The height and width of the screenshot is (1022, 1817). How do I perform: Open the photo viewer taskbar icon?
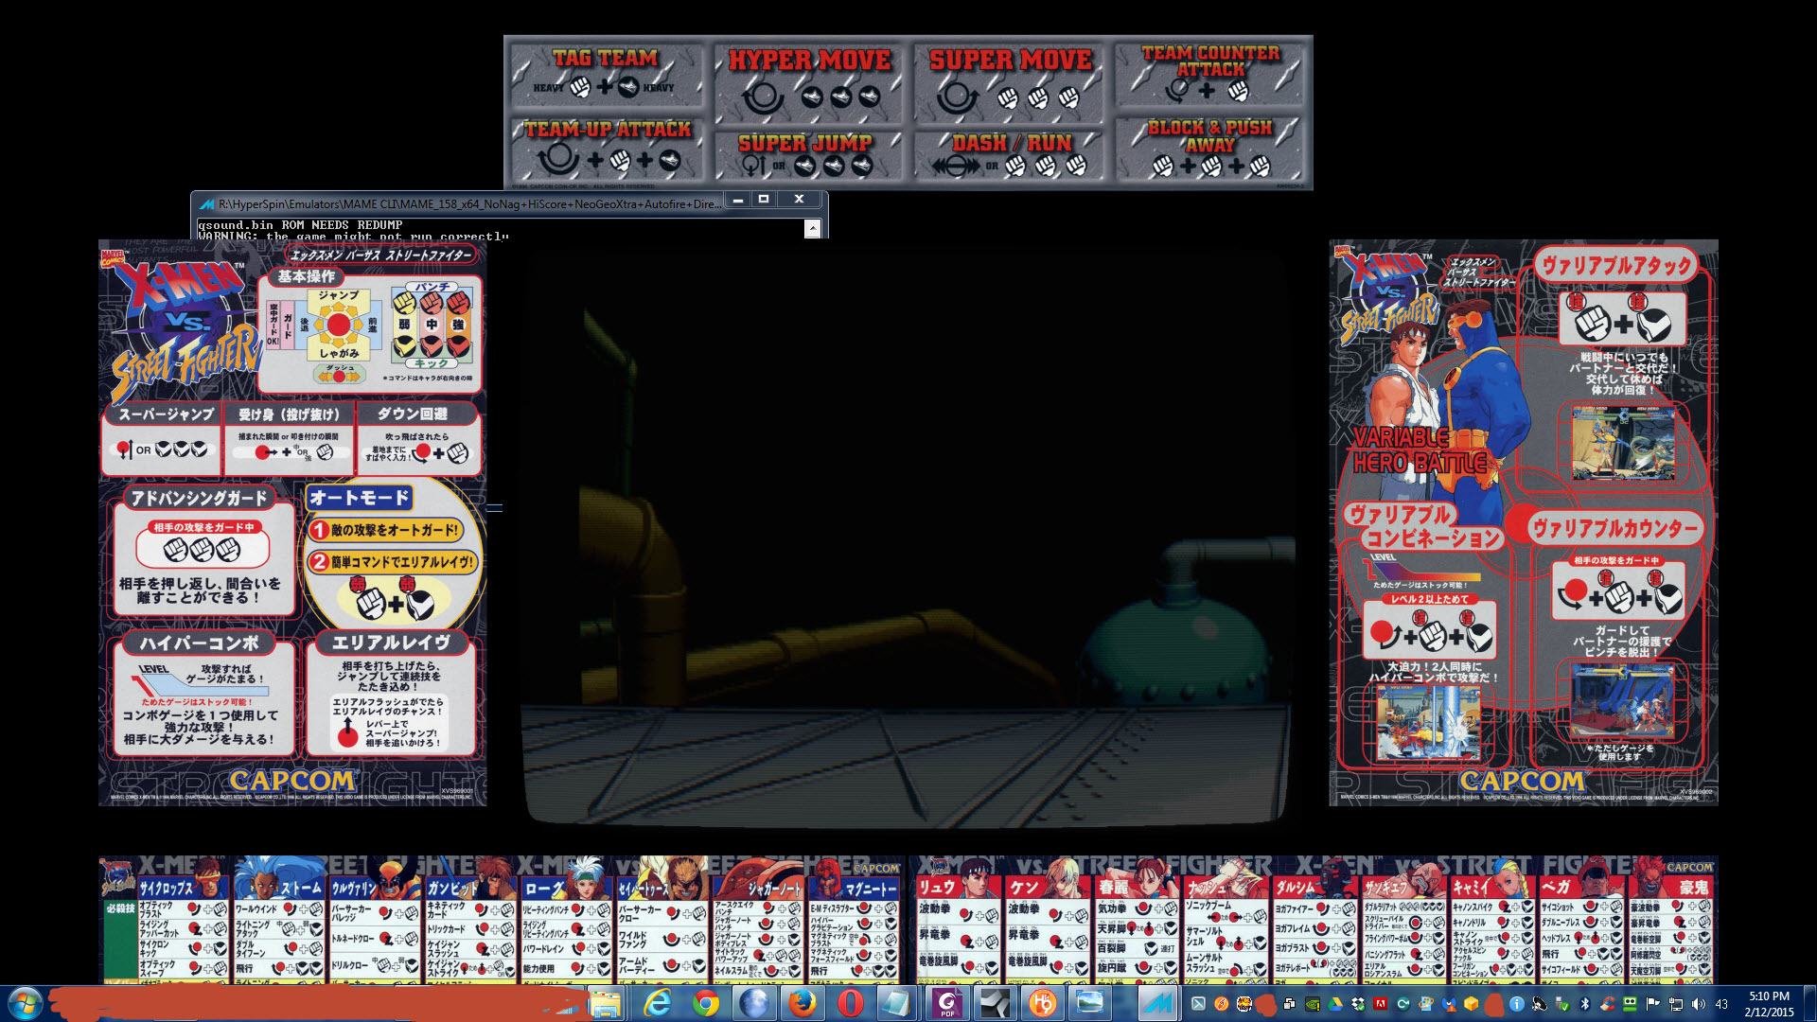pyautogui.click(x=1091, y=1003)
